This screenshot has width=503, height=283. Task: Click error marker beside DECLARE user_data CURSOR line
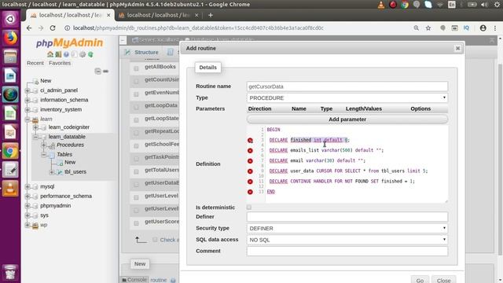[x=250, y=171]
